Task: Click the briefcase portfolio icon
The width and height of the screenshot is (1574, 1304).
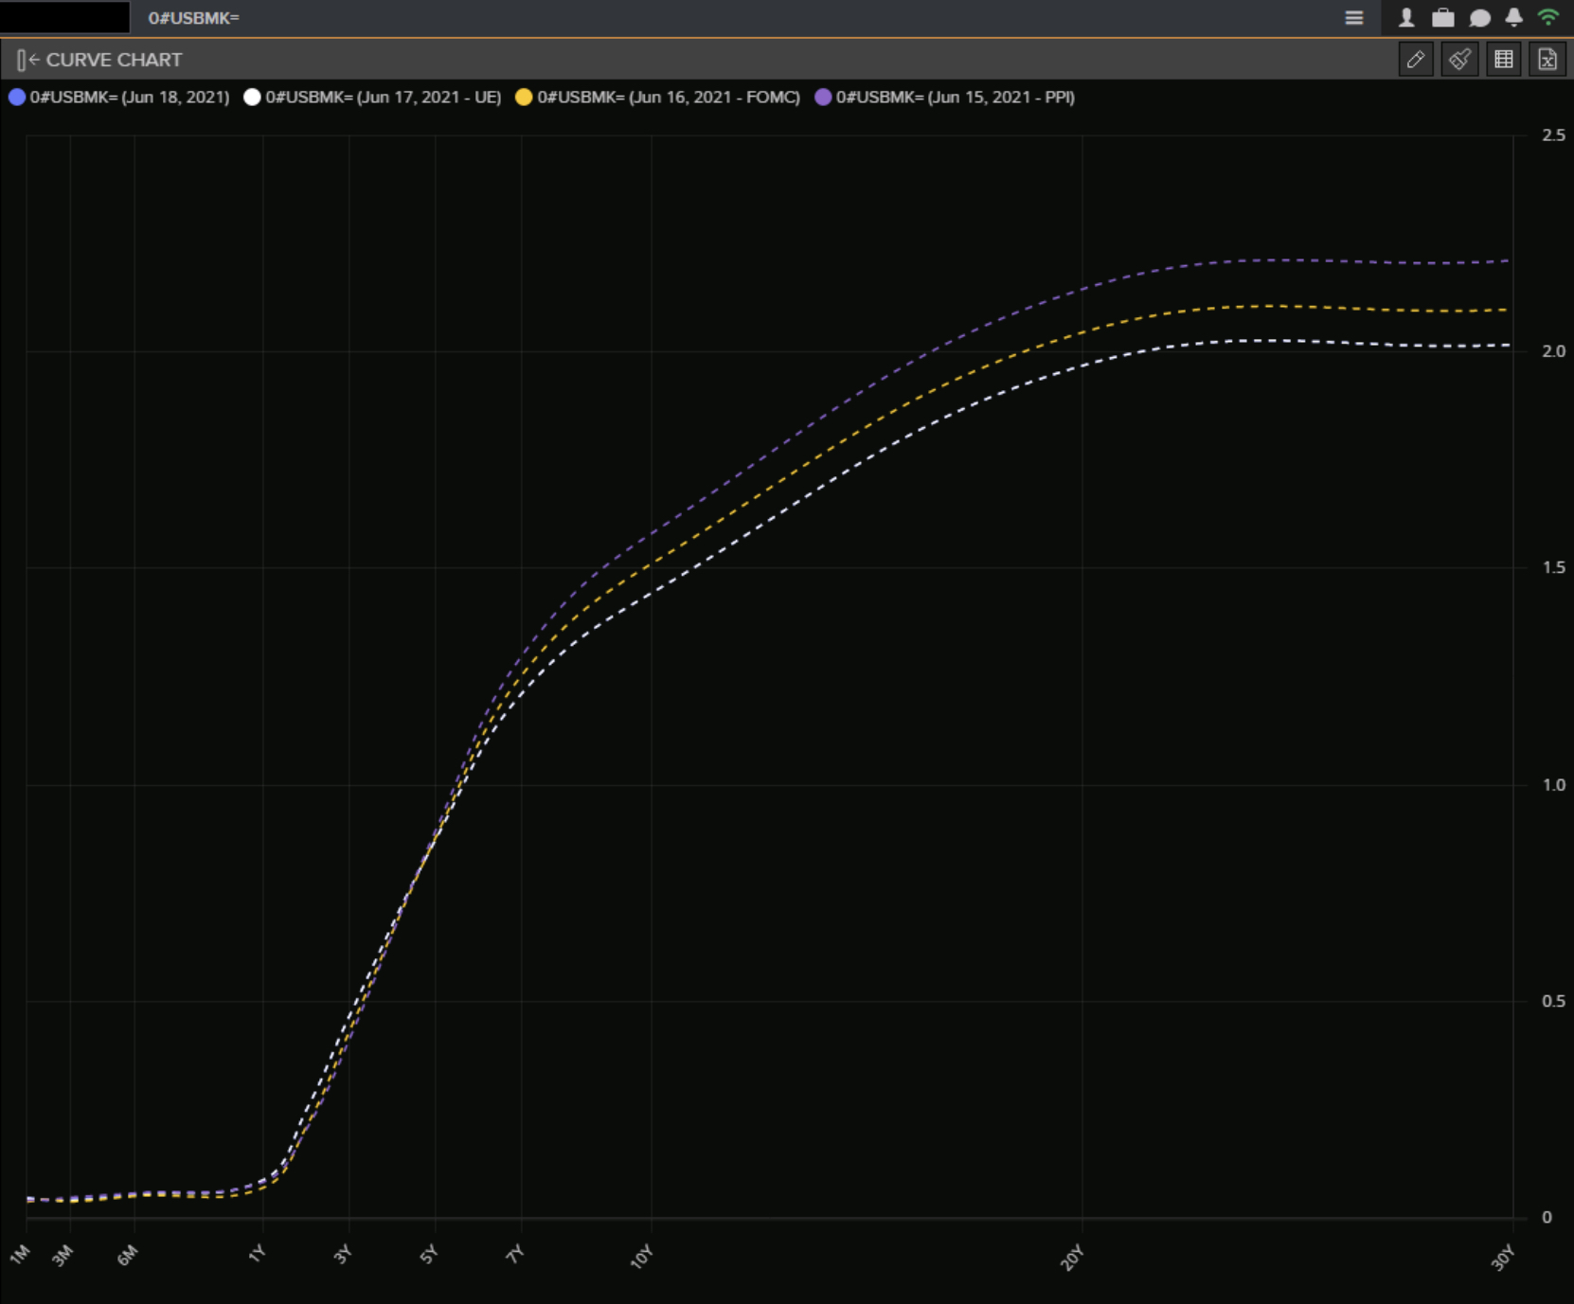Action: coord(1442,18)
